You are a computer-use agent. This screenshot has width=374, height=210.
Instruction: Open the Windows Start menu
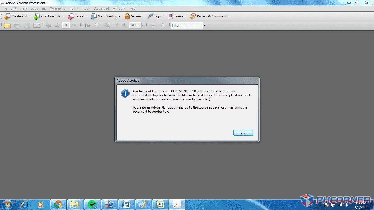pos(7,204)
